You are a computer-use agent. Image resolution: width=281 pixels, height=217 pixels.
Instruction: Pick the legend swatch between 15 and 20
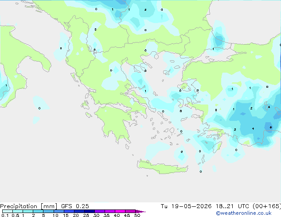pyautogui.click(x=69, y=211)
